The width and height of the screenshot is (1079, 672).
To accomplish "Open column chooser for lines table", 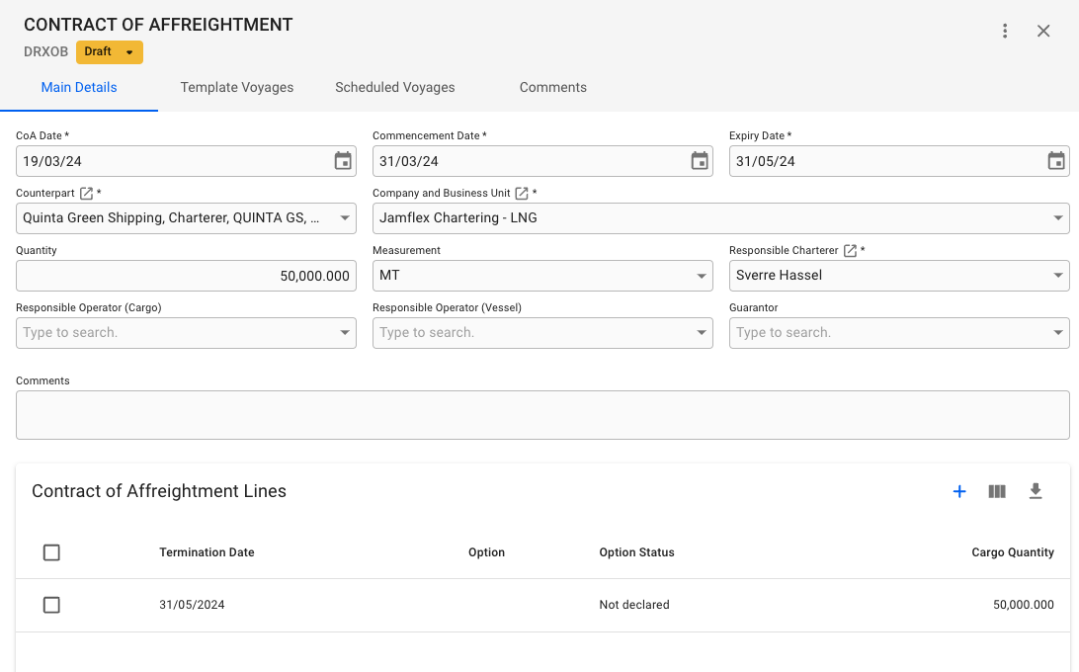I will [997, 491].
